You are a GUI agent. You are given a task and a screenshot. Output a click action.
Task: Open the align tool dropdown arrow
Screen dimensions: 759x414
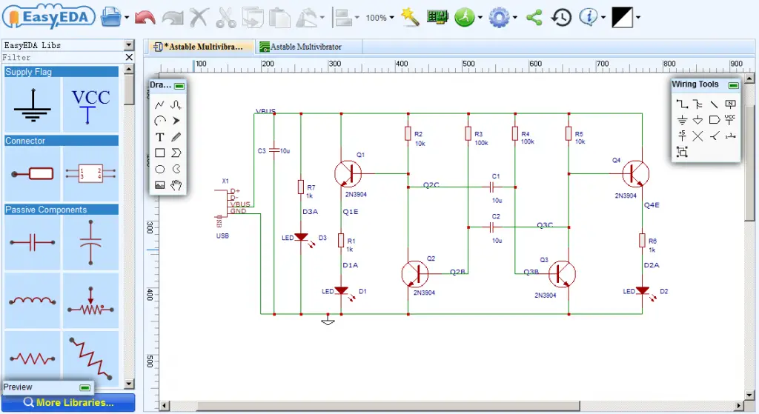click(357, 18)
